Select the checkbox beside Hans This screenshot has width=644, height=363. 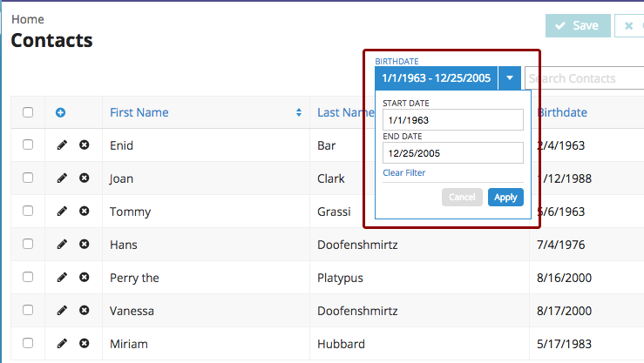coord(28,244)
